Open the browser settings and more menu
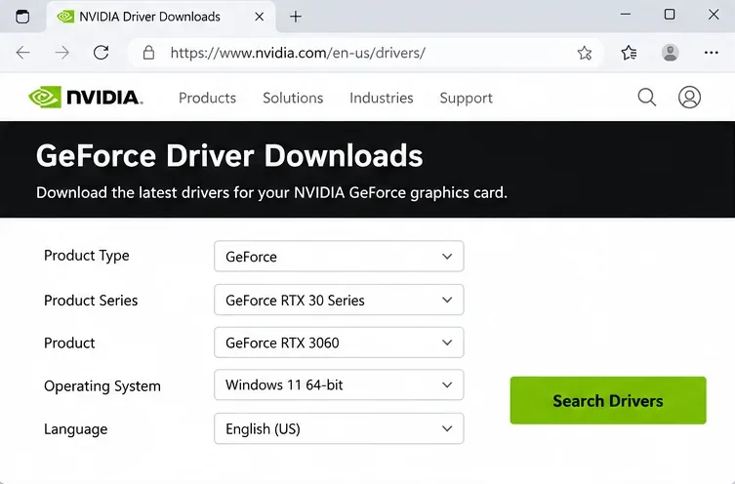This screenshot has width=735, height=484. [x=712, y=53]
